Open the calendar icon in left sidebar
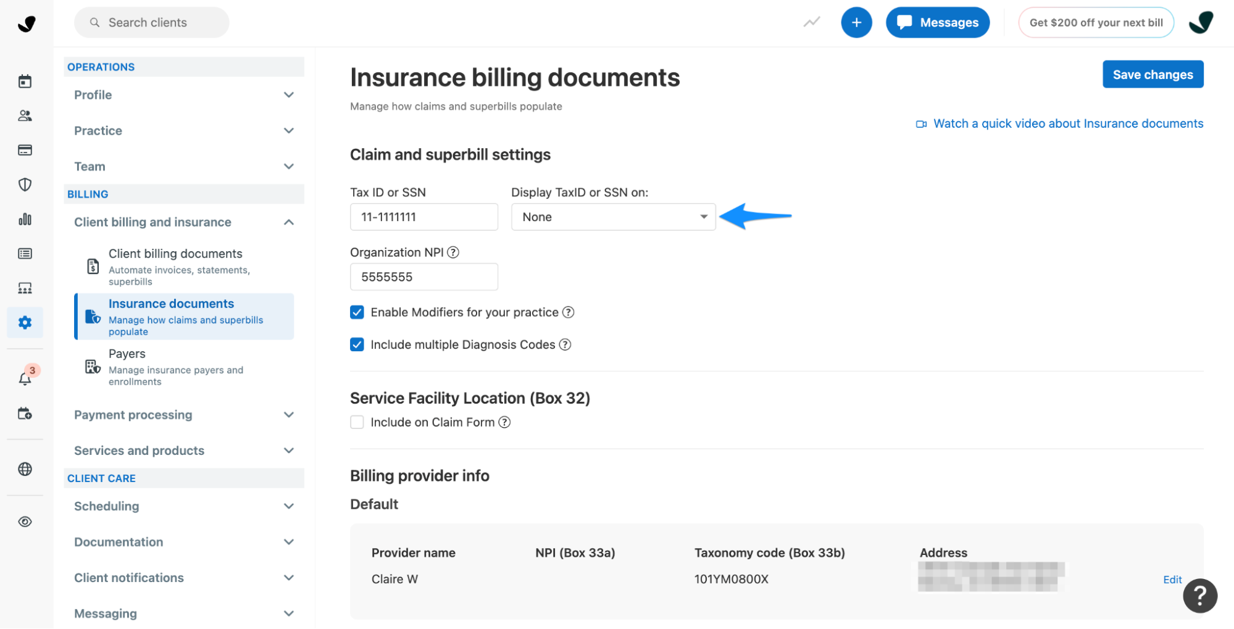 [x=25, y=81]
